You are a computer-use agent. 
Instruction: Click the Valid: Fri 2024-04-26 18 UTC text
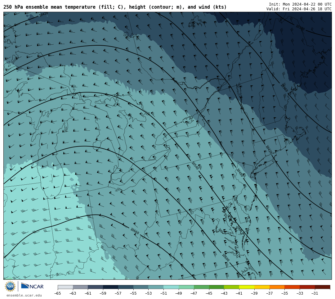coord(299,9)
